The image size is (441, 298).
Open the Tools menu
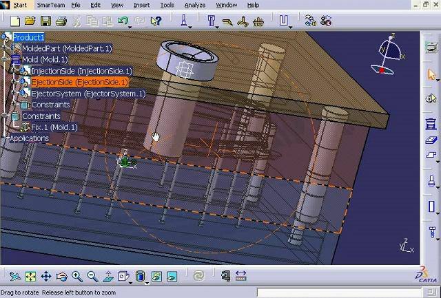[166, 5]
